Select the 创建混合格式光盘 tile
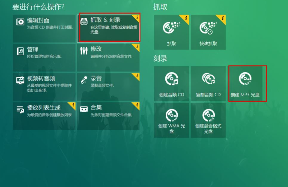This screenshot has height=187, width=288. tap(208, 120)
